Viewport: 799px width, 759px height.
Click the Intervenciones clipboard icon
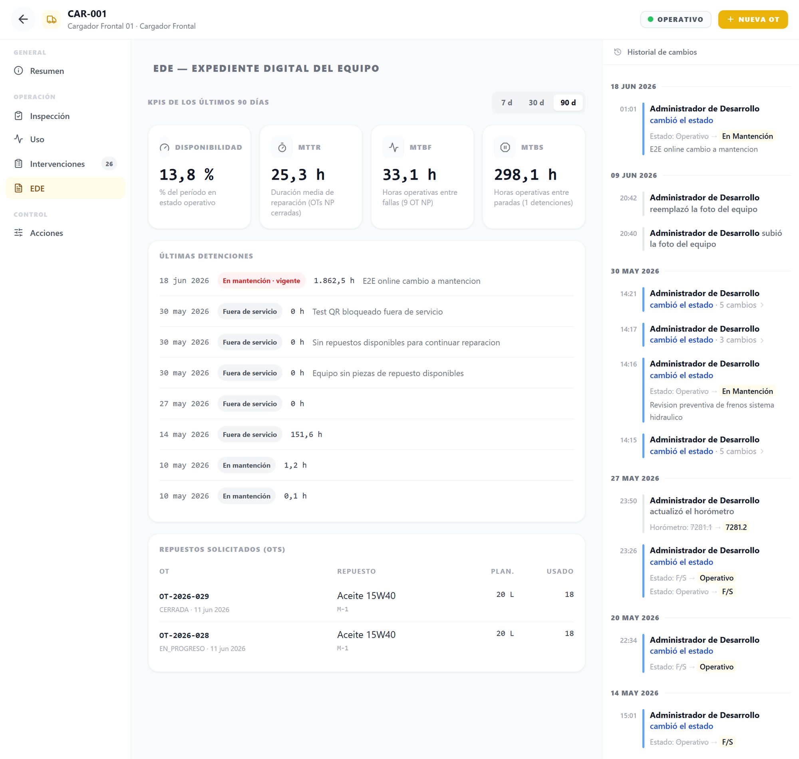19,164
